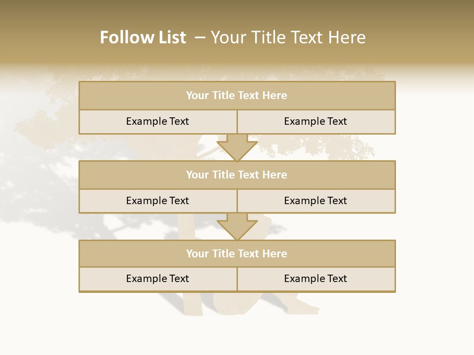Click right "Example Text" cell in first block
Image resolution: width=474 pixels, height=355 pixels.
click(316, 121)
